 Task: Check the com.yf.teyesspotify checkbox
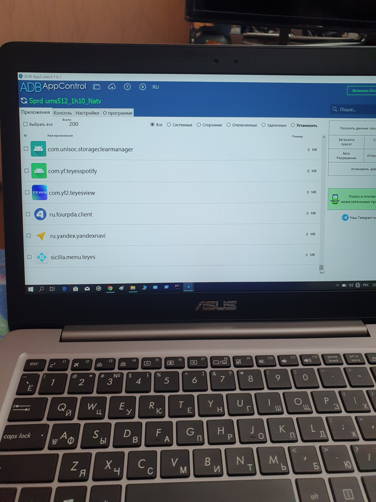pos(26,170)
